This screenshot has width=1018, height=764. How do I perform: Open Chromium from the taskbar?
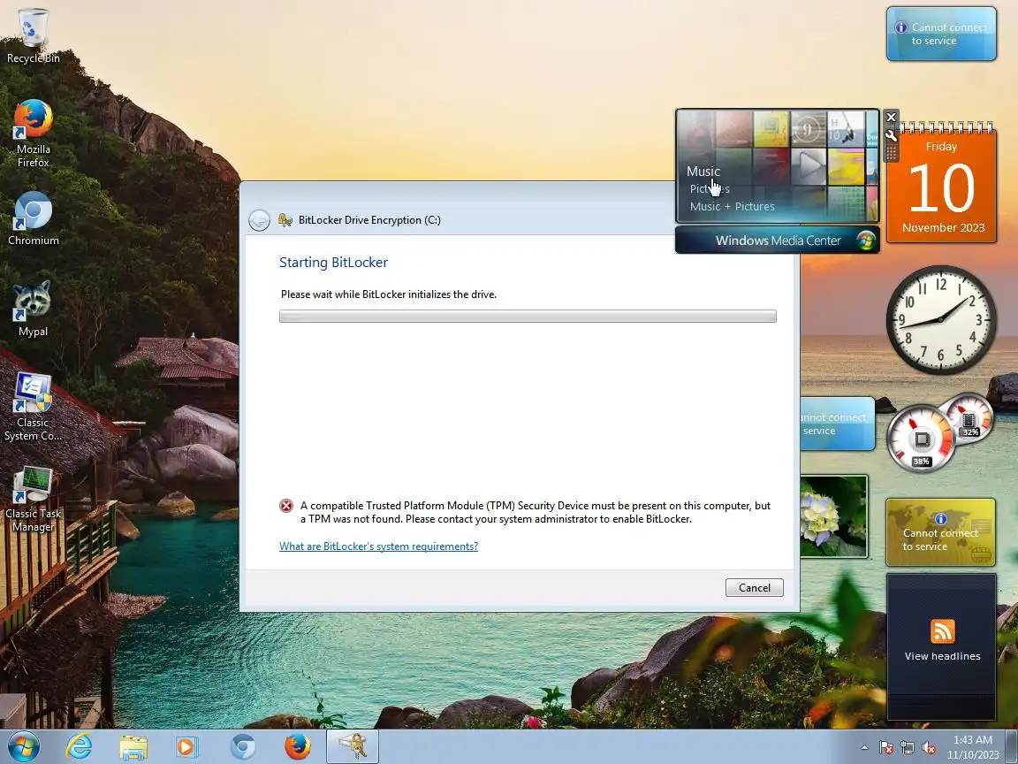[243, 746]
